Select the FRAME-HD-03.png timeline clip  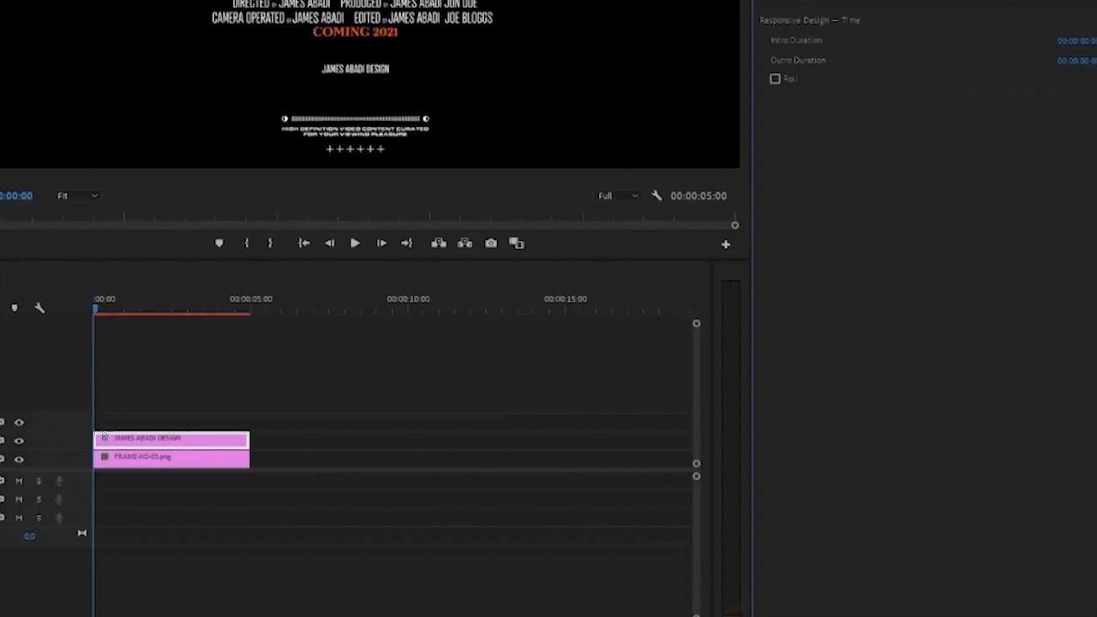(171, 459)
